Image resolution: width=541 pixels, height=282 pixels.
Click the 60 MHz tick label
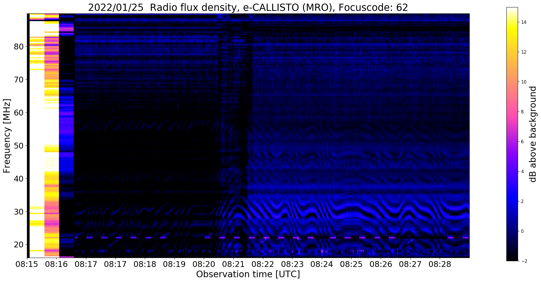19,113
